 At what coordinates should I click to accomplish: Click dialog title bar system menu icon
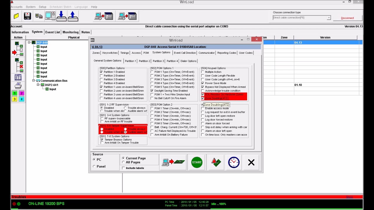[x=92, y=40]
